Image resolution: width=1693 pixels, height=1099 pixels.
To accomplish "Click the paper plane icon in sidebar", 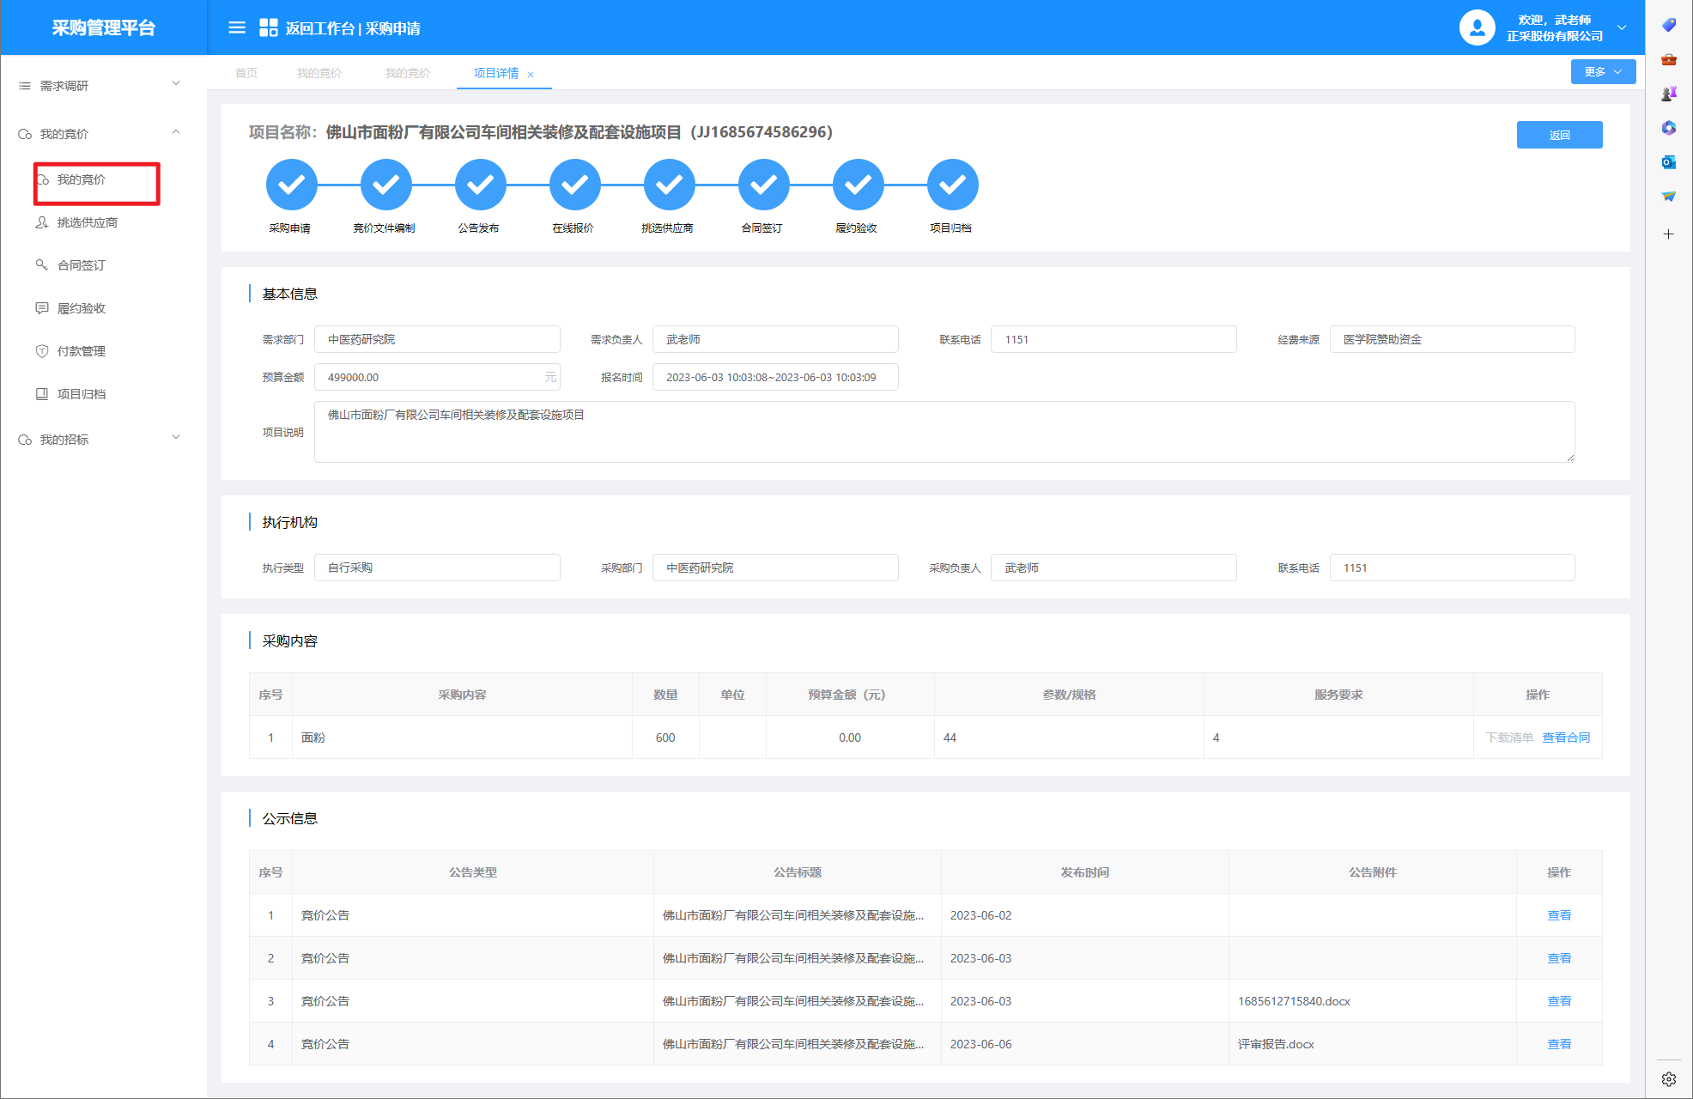I will [x=1668, y=197].
